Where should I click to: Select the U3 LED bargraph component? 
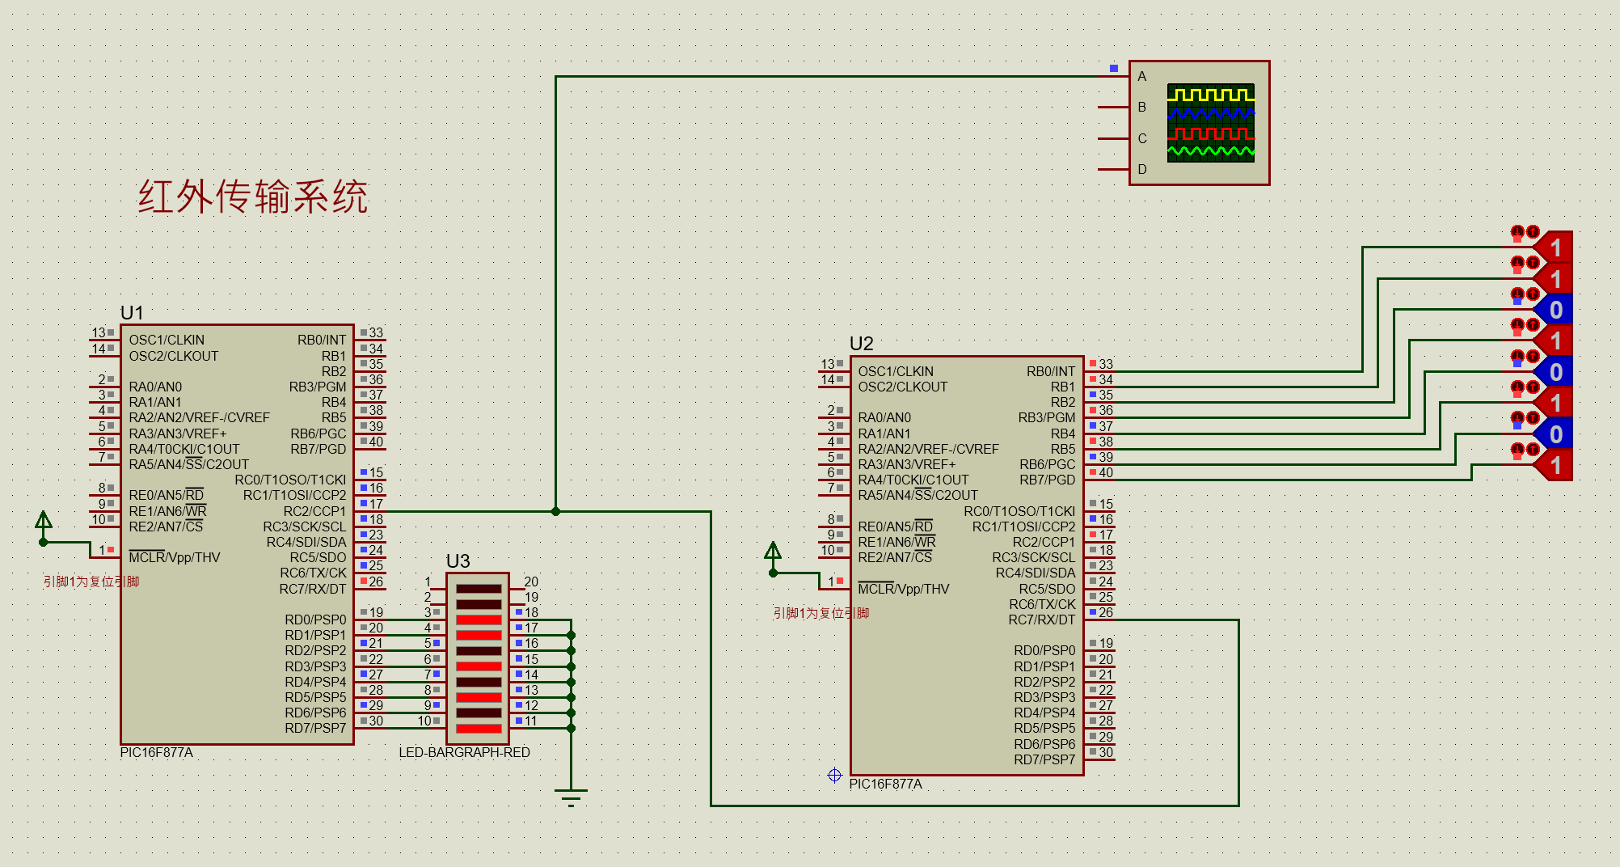pos(478,658)
